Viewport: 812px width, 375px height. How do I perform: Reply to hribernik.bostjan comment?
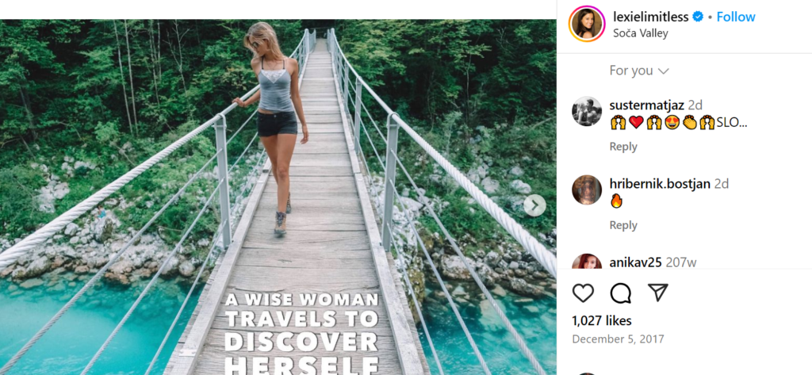pyautogui.click(x=623, y=225)
